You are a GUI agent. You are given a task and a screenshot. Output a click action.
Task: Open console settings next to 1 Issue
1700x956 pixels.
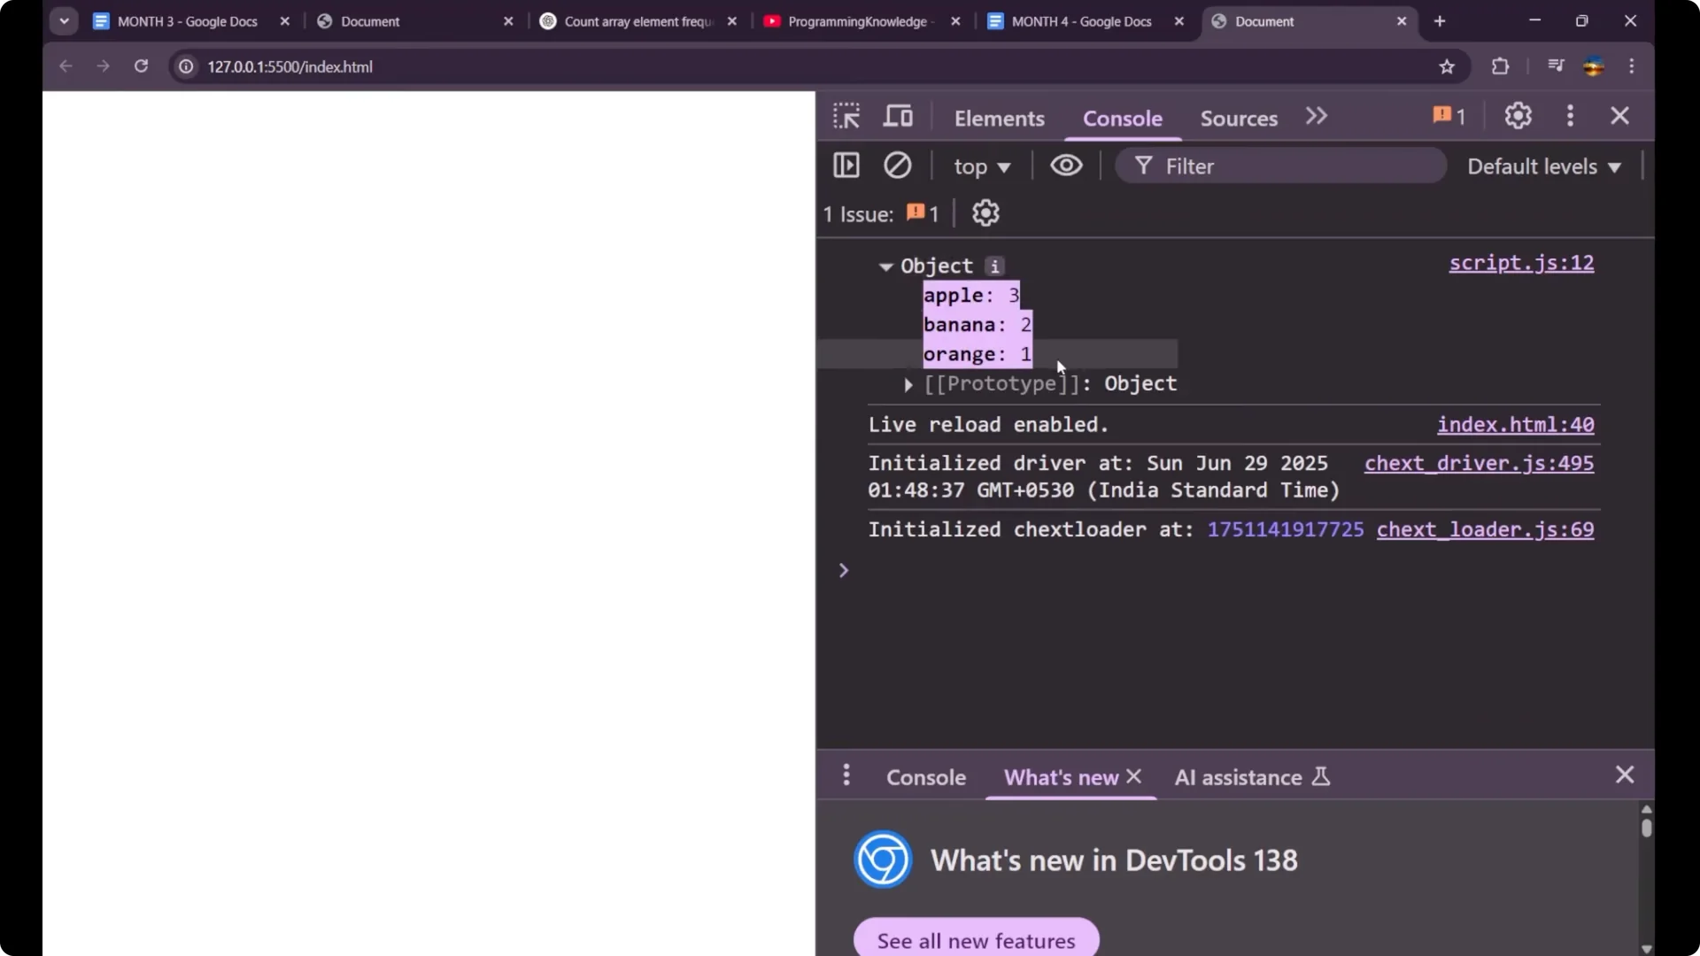[985, 212]
